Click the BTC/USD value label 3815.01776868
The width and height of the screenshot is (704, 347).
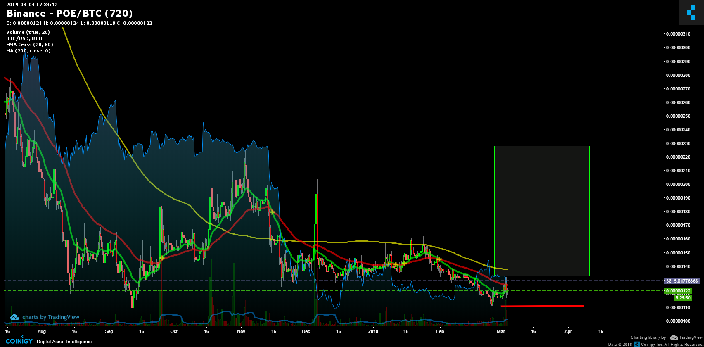[x=682, y=281]
